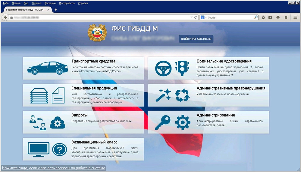
Task: Click the document sheet icon
Action: click(x=58, y=95)
